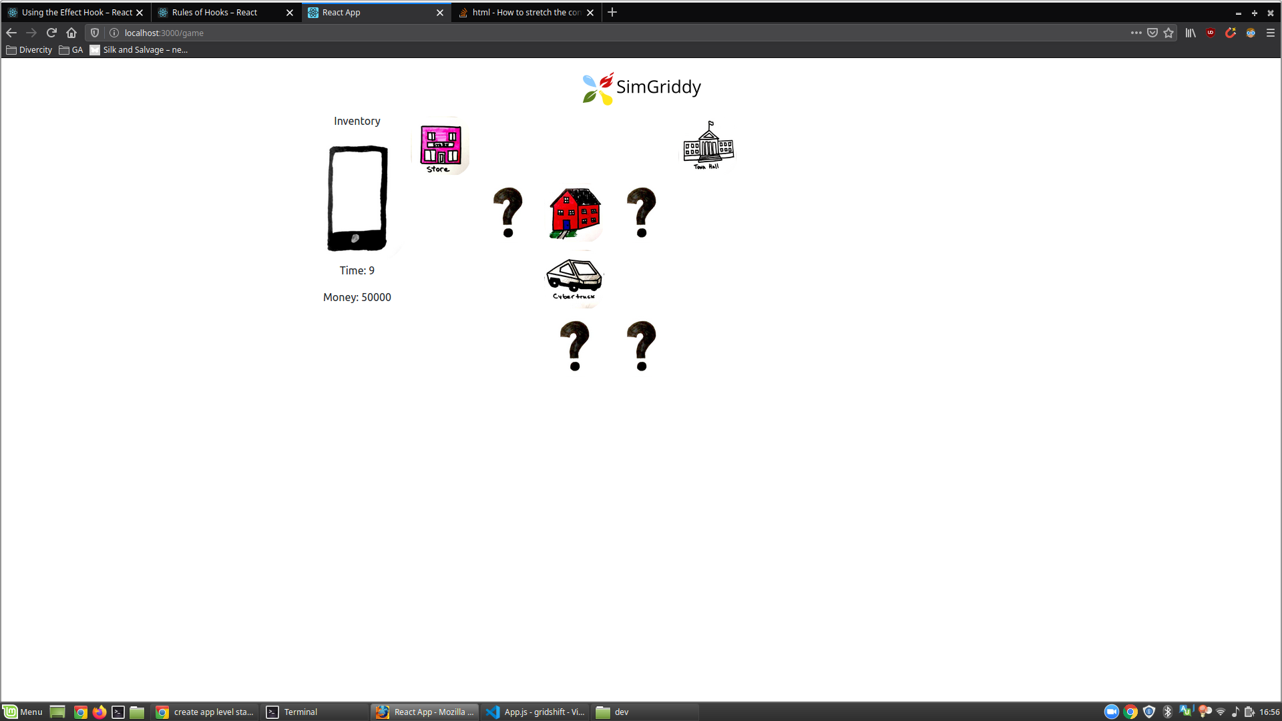Open the Firefox hamburger menu
The height and width of the screenshot is (721, 1282).
tap(1271, 33)
